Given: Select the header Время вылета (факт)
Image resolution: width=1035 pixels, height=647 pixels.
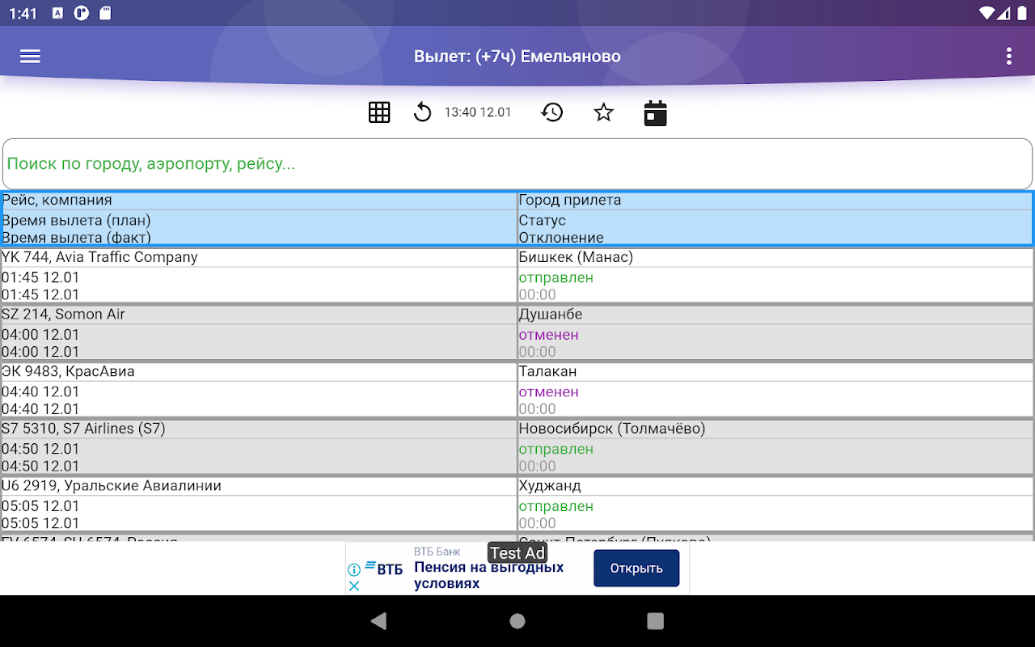Looking at the screenshot, I should (76, 238).
